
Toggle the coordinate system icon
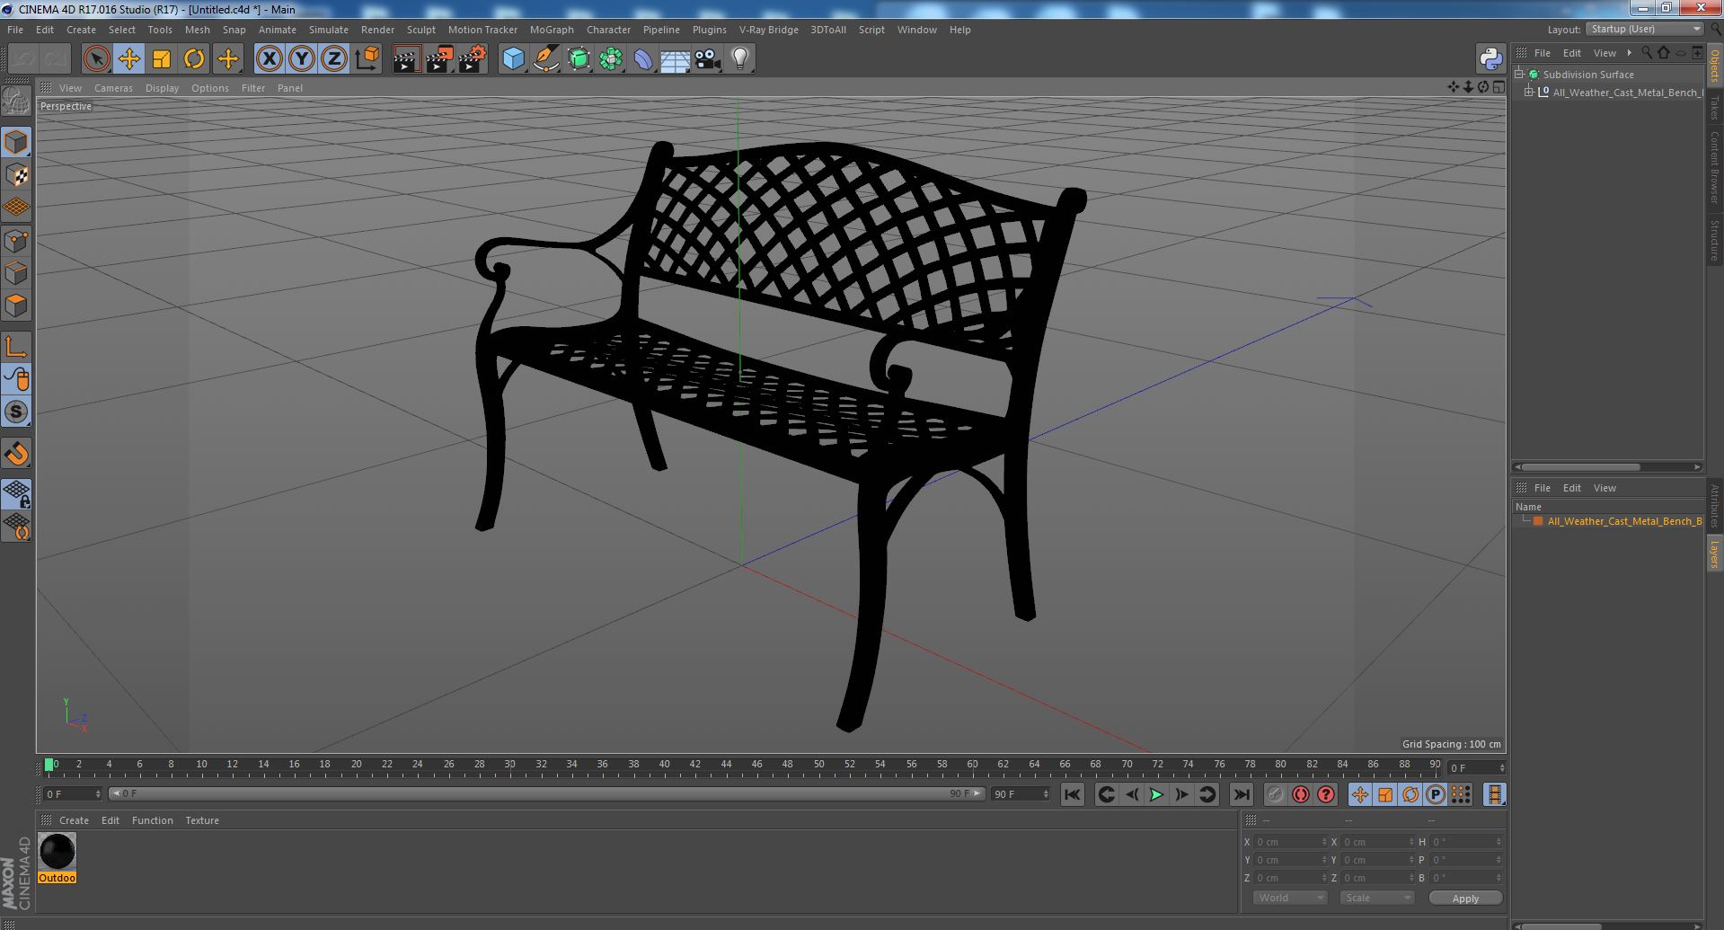(x=367, y=59)
